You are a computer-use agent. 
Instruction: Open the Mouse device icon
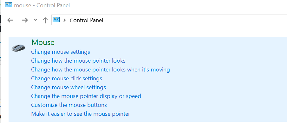(x=18, y=48)
